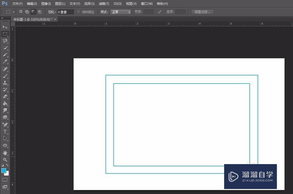Select the Eraser tool

pyautogui.click(x=5, y=96)
